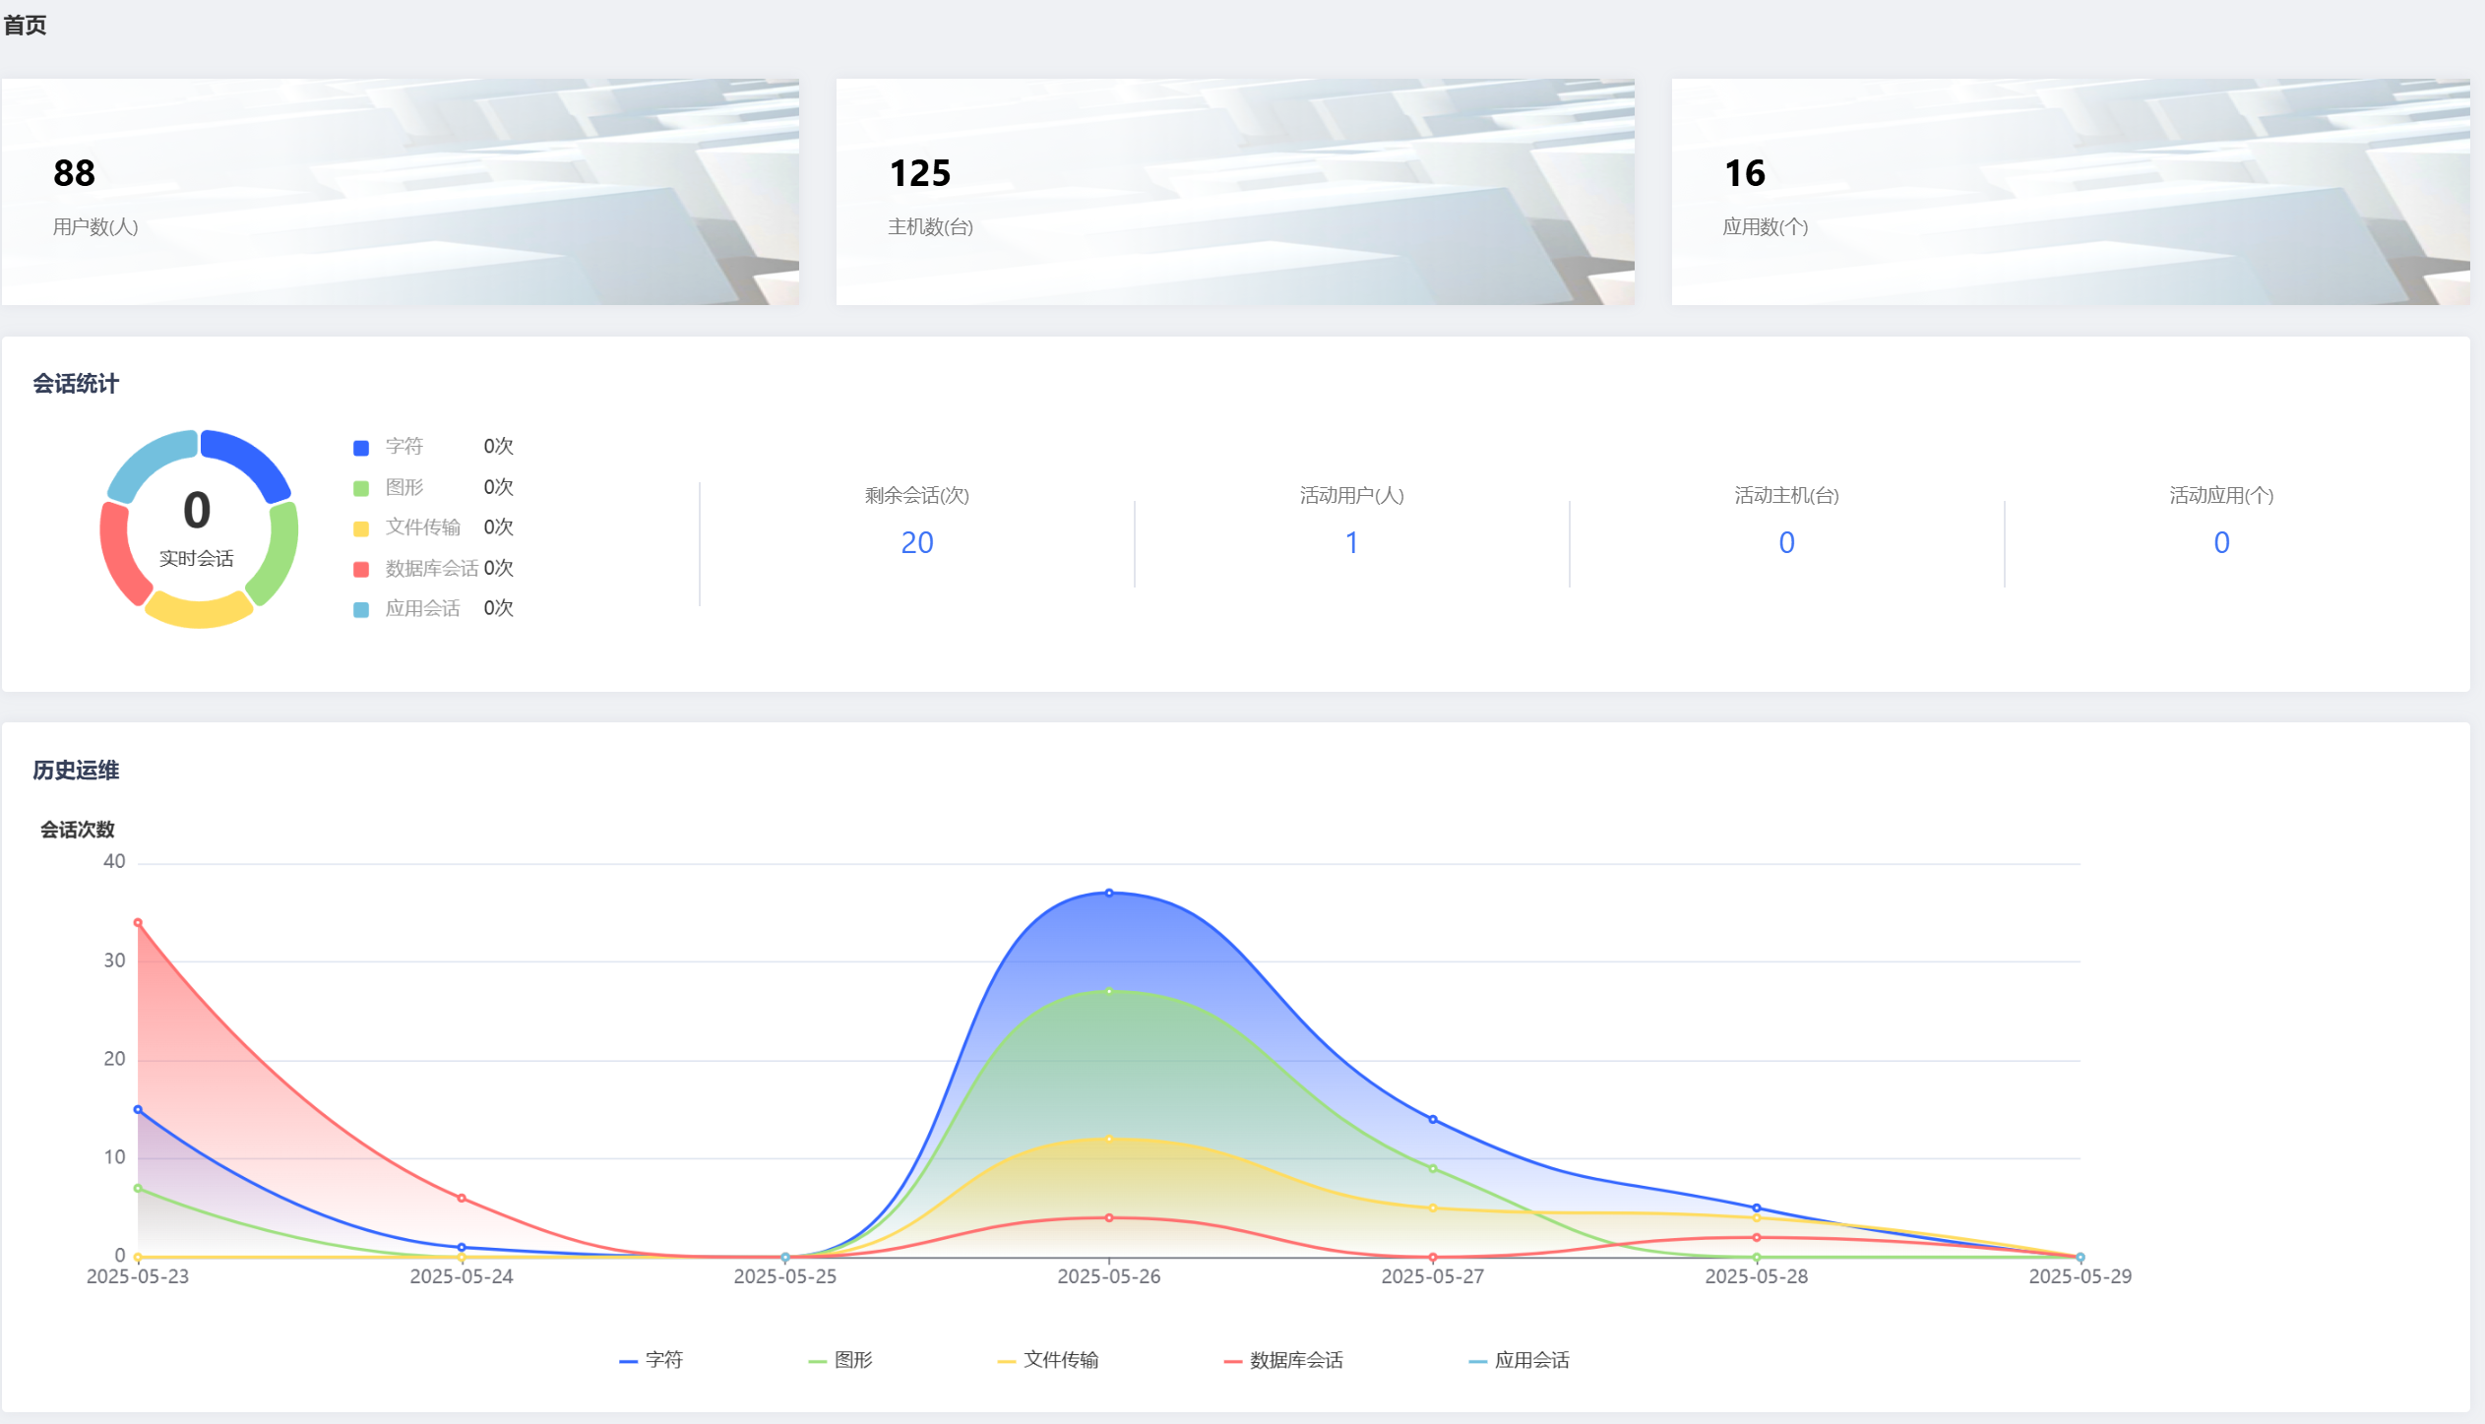
Task: Click the 2025-05-29 x-axis date label
Action: [x=2081, y=1276]
